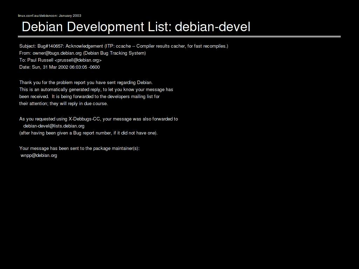359x269 pixels.
Task: Click the gray horizontal rule under the title
Action: pos(179,36)
